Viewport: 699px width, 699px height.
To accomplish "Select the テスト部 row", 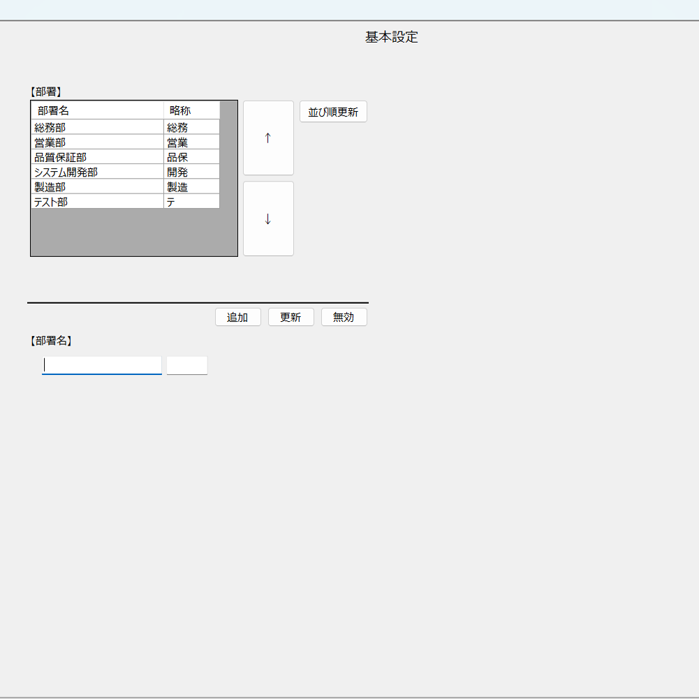I will coord(97,202).
